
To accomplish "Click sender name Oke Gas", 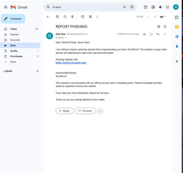I will point(60,34).
